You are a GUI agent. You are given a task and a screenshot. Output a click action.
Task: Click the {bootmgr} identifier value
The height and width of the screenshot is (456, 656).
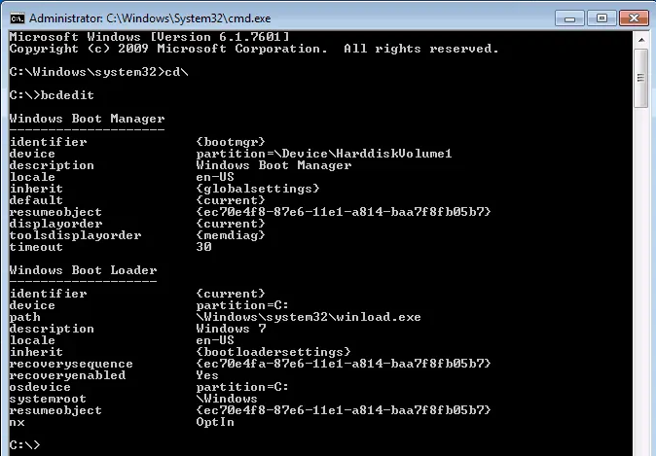(230, 142)
